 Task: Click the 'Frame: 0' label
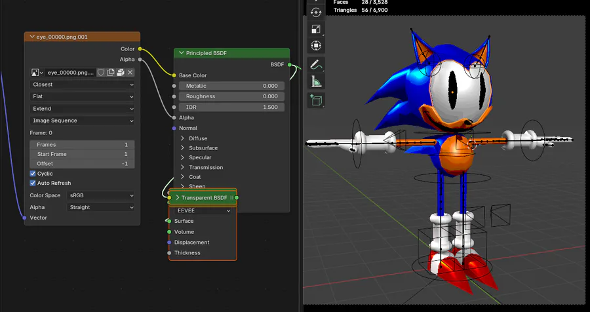41,133
